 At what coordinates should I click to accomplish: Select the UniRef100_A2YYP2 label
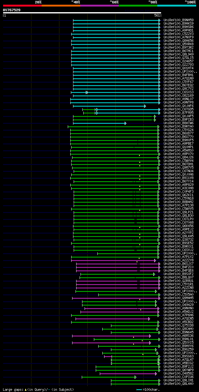tap(178, 233)
